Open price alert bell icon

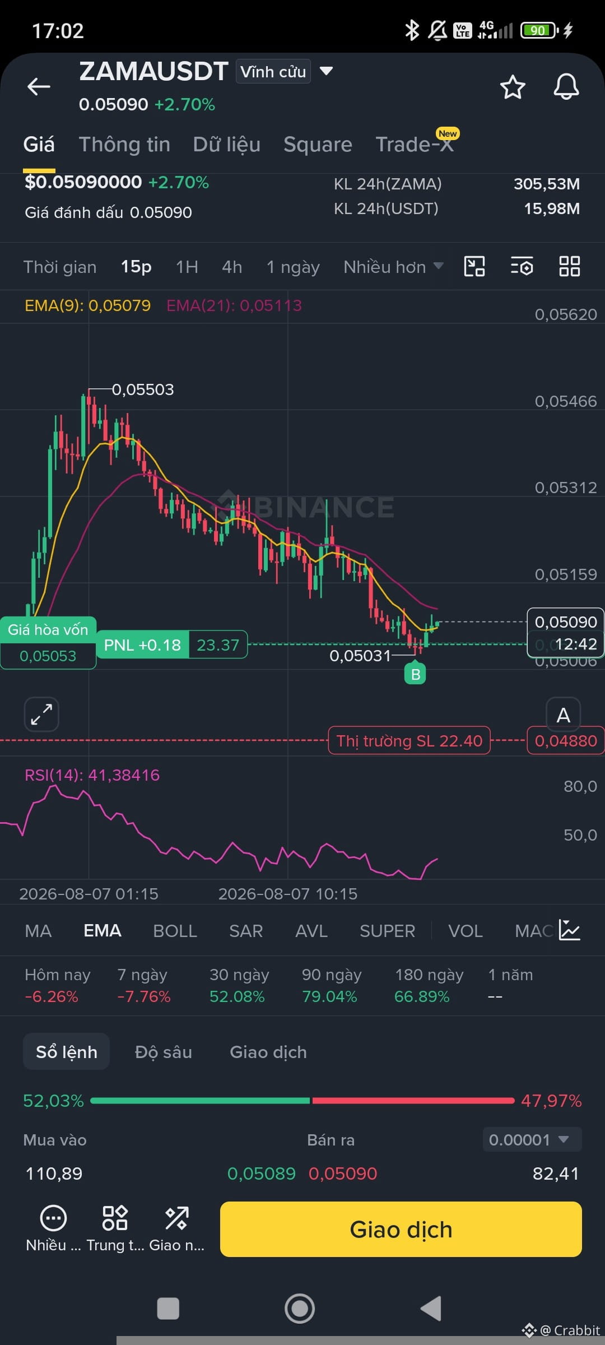(566, 87)
